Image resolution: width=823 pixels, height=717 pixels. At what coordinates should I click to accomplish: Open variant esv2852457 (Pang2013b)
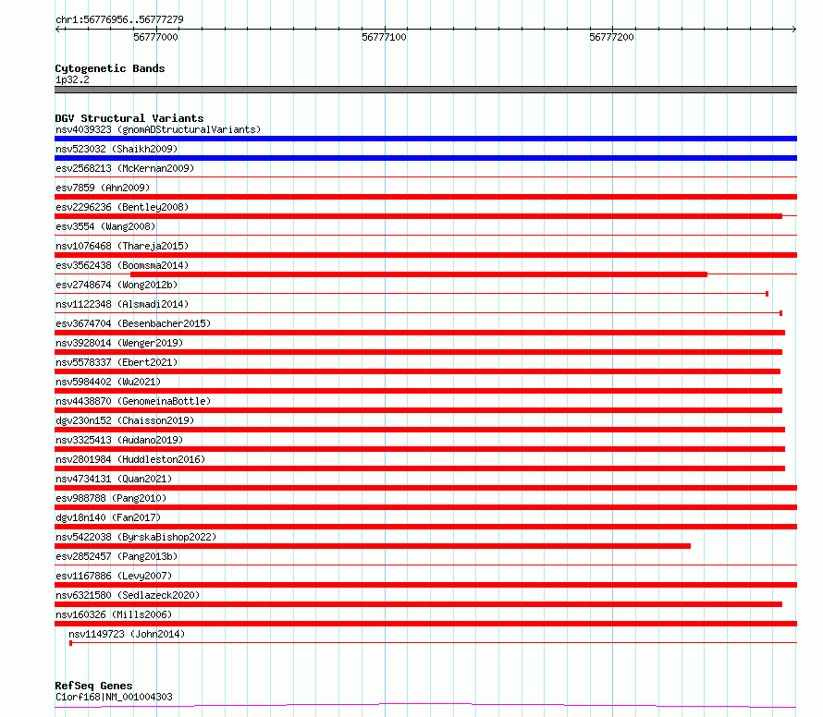tap(117, 556)
